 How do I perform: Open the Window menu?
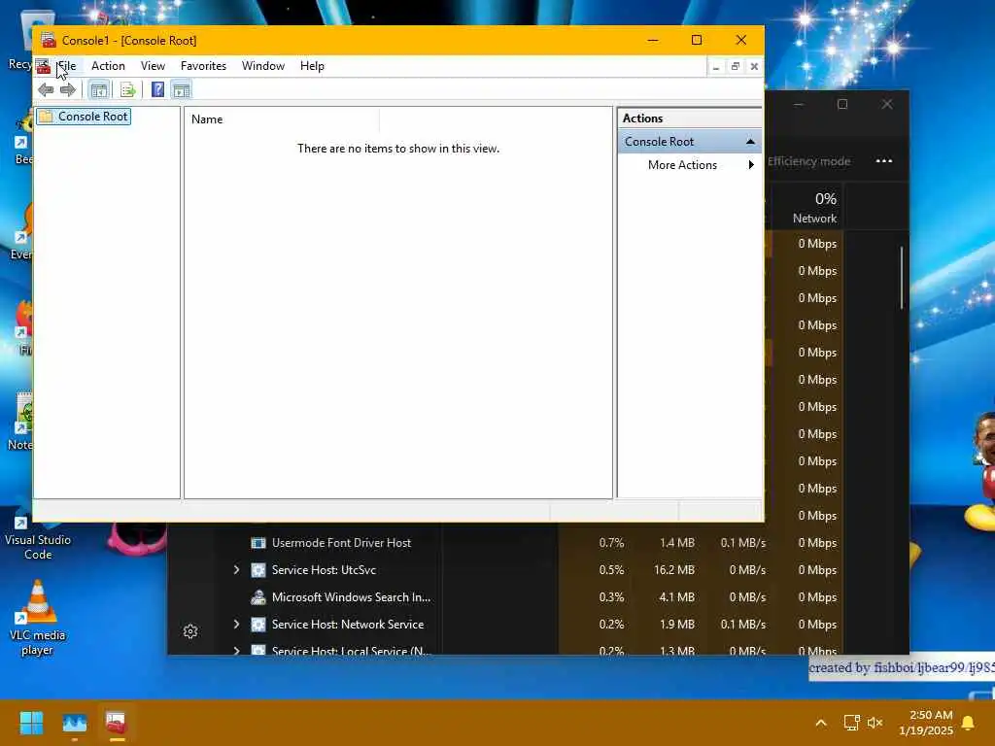[262, 66]
